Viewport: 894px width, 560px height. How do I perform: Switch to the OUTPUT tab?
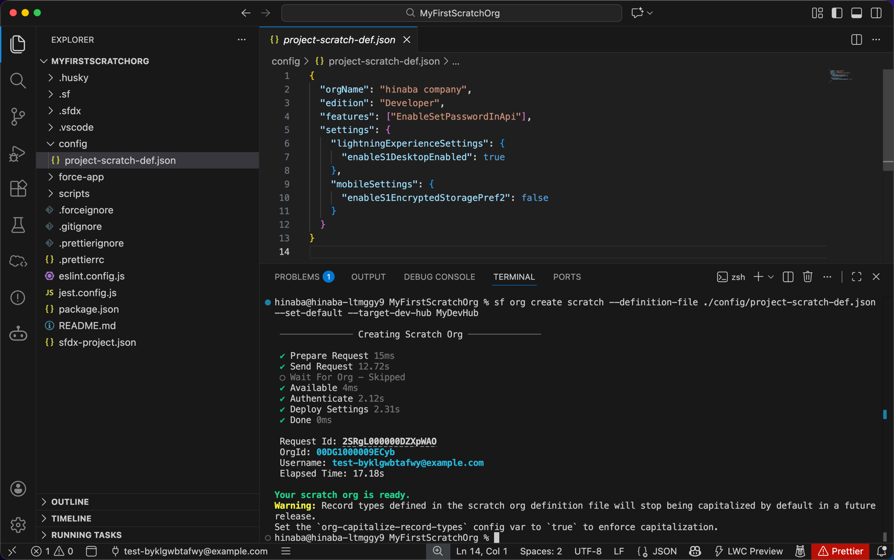[x=368, y=277]
